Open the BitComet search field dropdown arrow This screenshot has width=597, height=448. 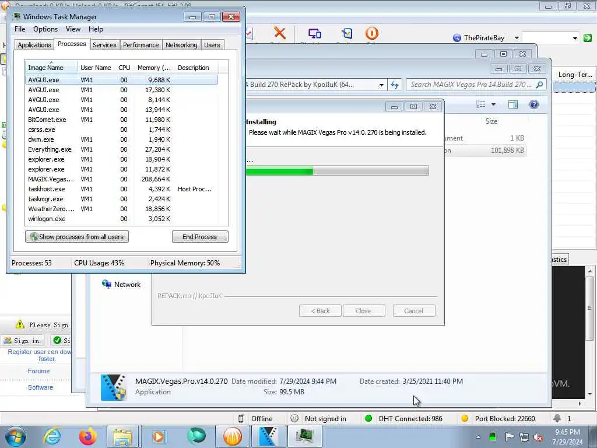(x=575, y=38)
